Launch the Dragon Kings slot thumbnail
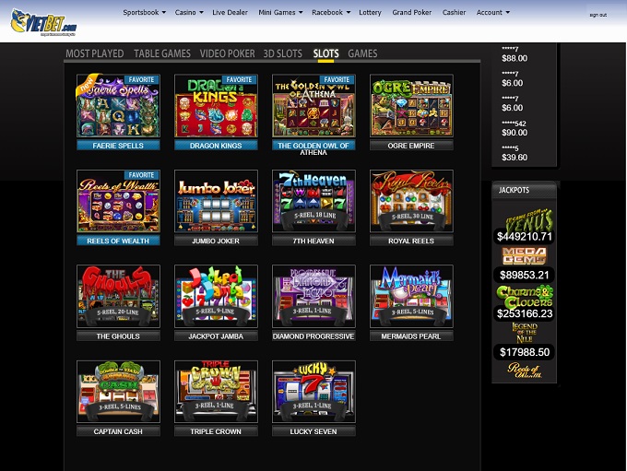Screen dimensions: 627x471 pyautogui.click(x=216, y=107)
